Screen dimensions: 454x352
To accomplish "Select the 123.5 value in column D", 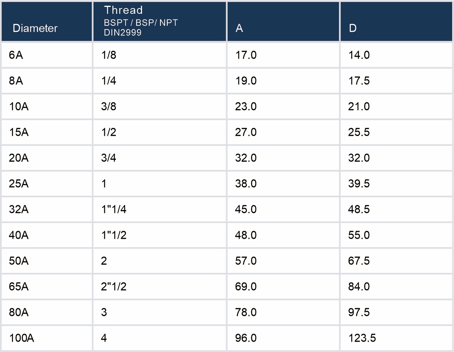I will pyautogui.click(x=362, y=338).
